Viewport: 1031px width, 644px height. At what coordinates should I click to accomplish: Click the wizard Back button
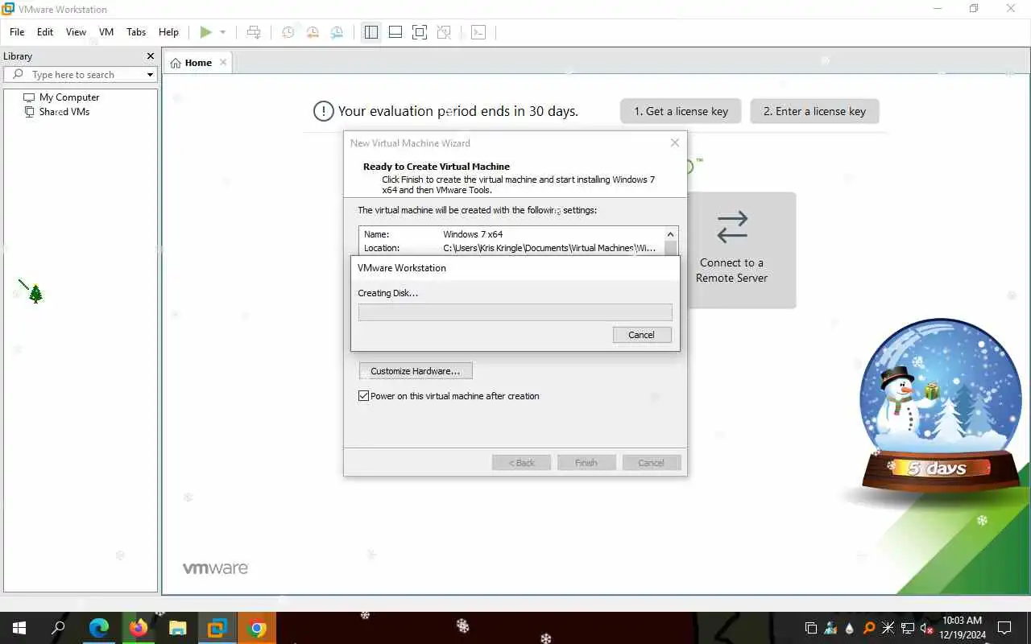click(x=521, y=463)
